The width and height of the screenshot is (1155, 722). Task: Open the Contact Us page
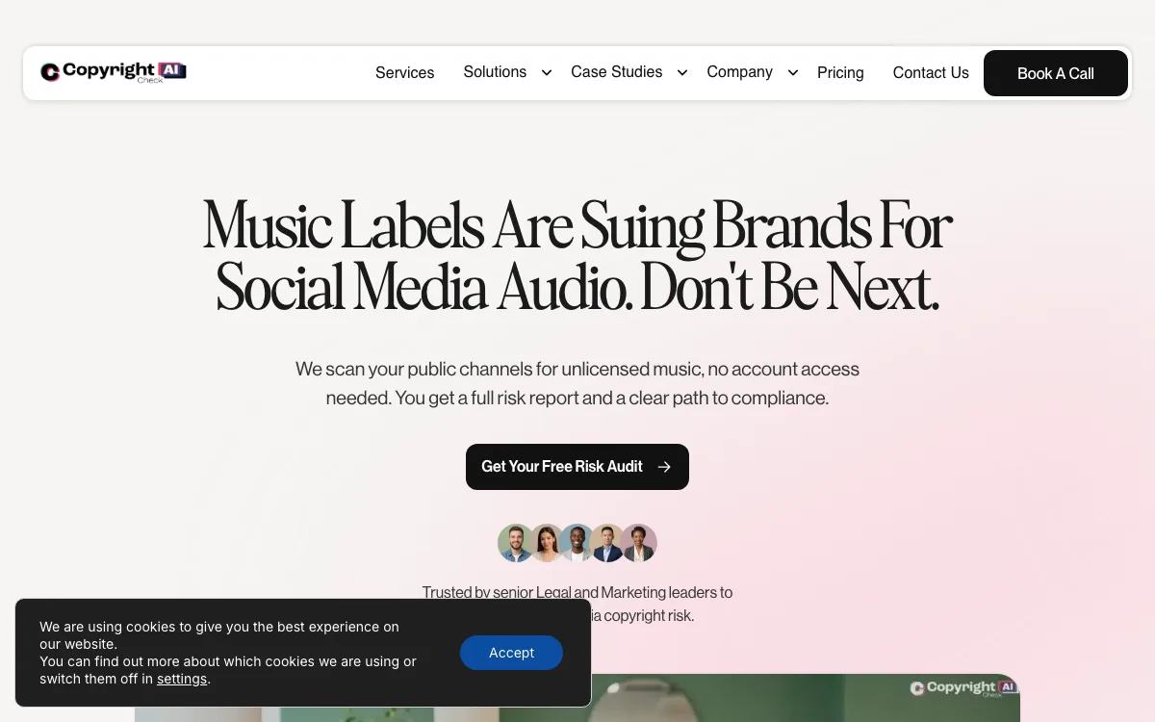(931, 73)
